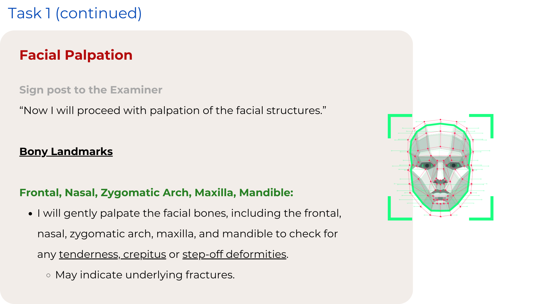
Task: Click the green Frontal, Nasal, Zygomatic heading
Action: click(x=156, y=193)
